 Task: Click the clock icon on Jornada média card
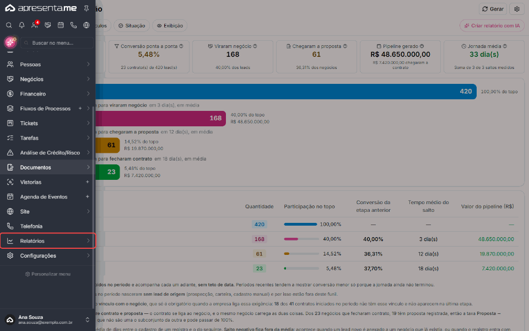(x=463, y=46)
